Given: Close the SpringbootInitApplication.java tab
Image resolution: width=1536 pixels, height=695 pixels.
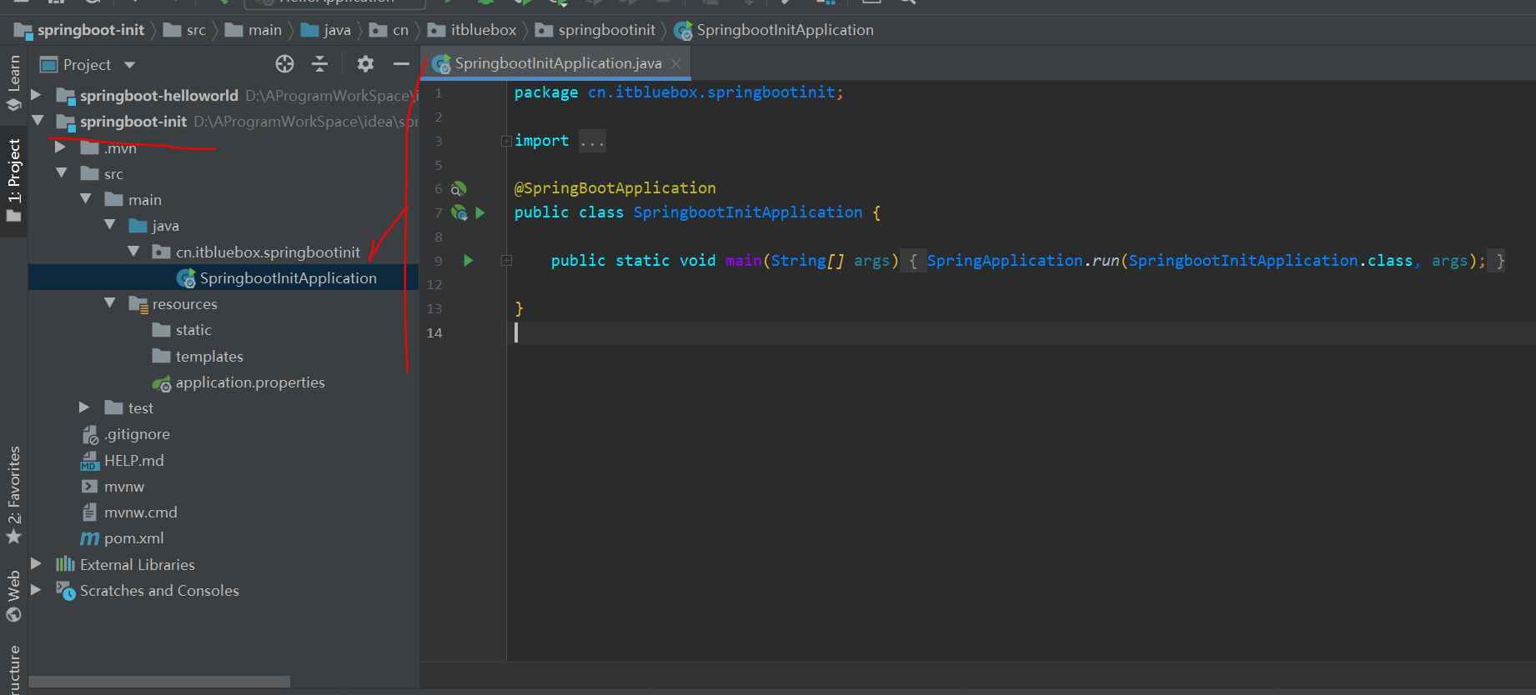Looking at the screenshot, I should coord(676,63).
